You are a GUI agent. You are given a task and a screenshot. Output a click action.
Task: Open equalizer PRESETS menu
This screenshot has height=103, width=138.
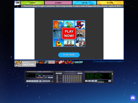coord(80,73)
